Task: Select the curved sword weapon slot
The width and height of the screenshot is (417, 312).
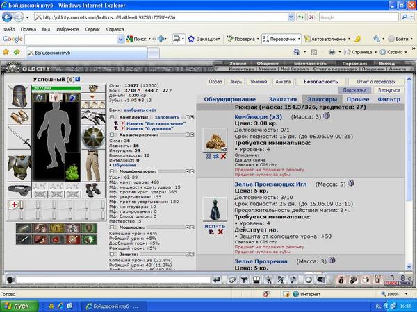Action: tap(19, 138)
